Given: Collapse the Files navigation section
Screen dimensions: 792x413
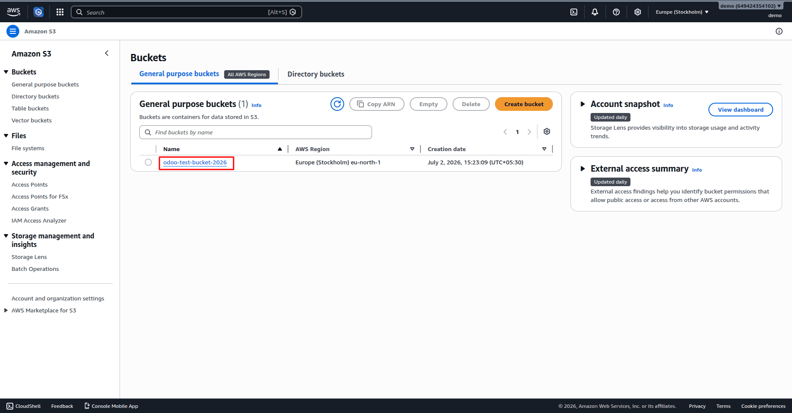Looking at the screenshot, I should pyautogui.click(x=6, y=136).
